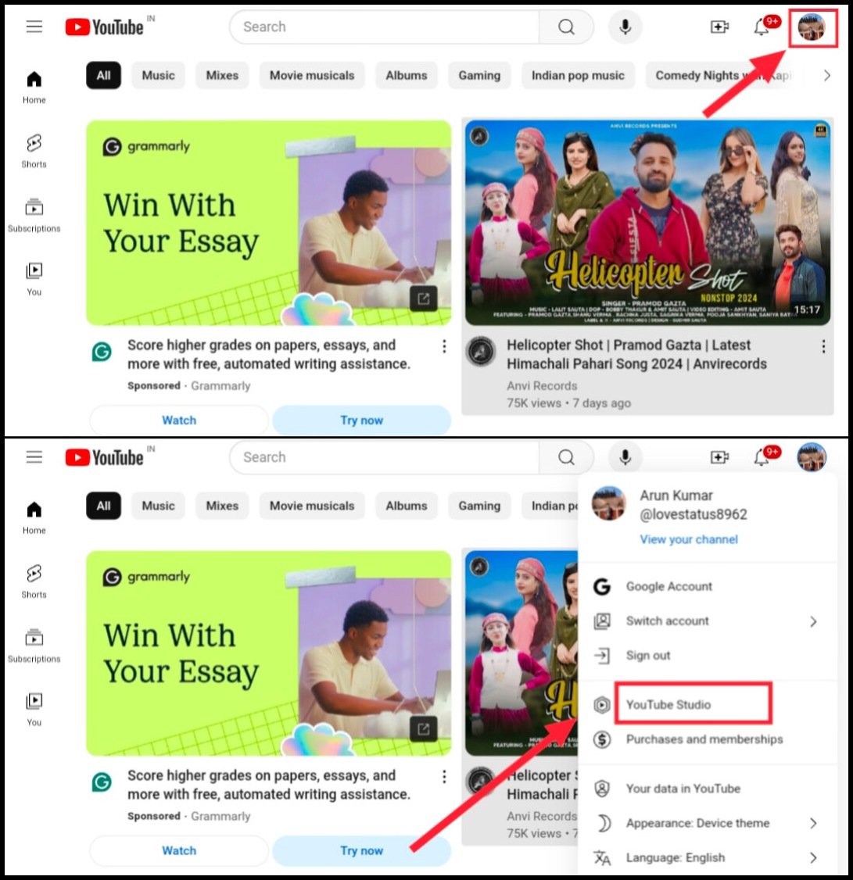
Task: Click the microphone icon in the lower screenshot
Action: pos(625,457)
